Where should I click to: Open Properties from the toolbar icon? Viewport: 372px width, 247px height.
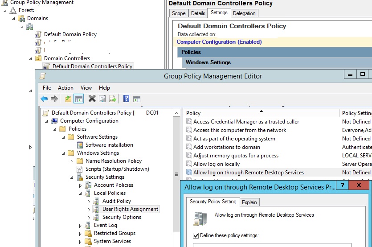coord(102,99)
